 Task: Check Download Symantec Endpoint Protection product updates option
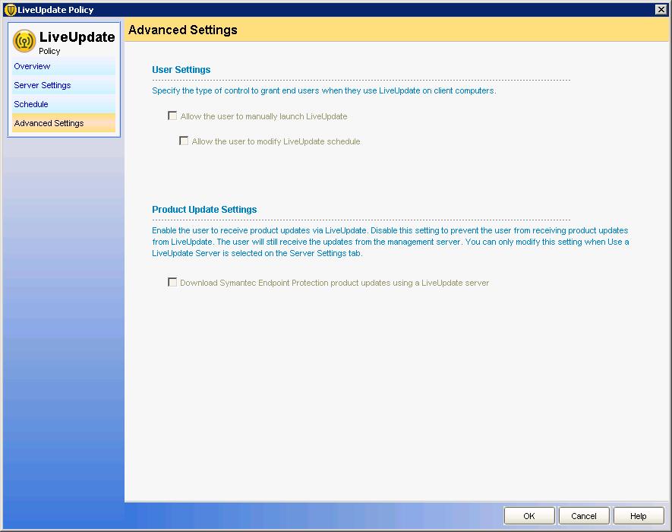(172, 282)
